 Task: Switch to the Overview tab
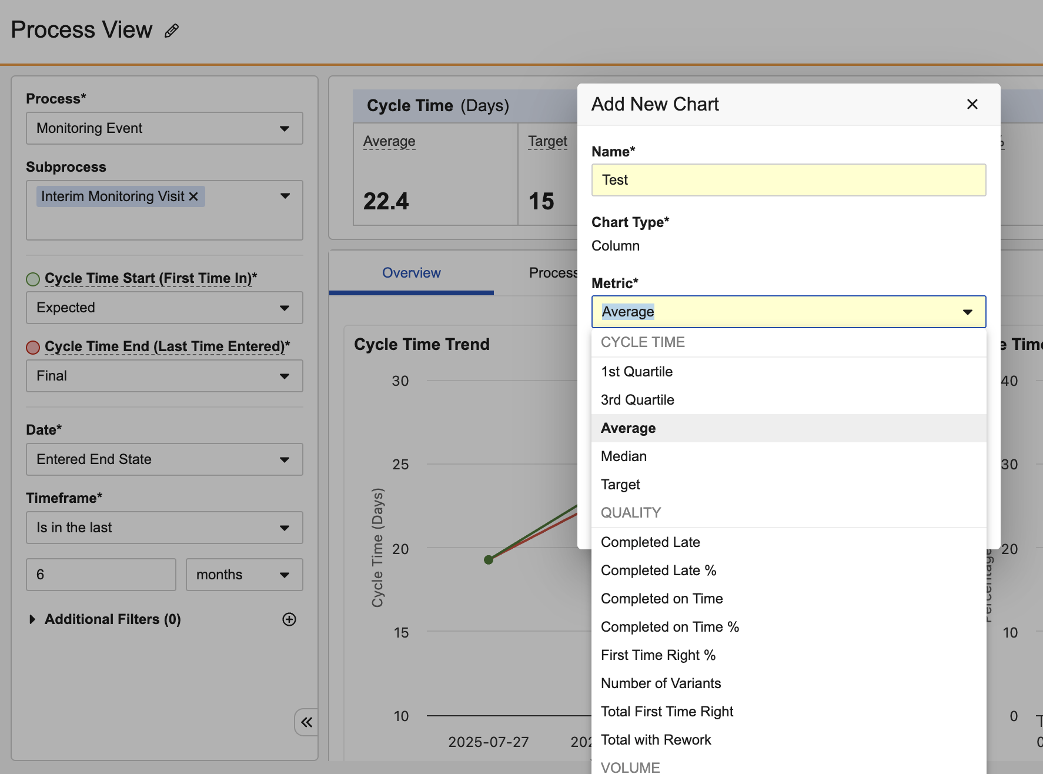pyautogui.click(x=411, y=273)
